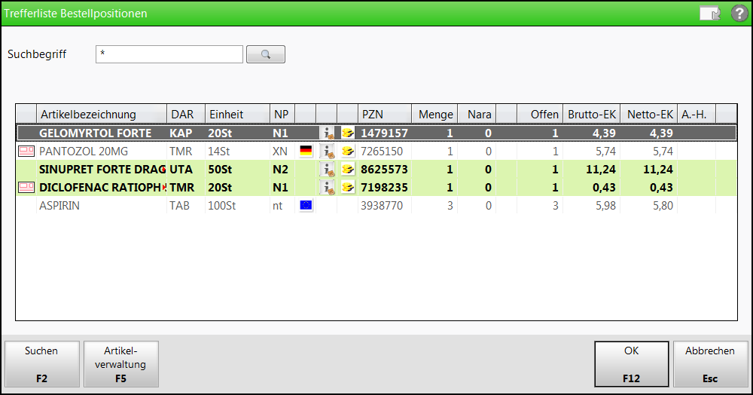Sort by PZN column header
Image resolution: width=753 pixels, height=395 pixels.
pyautogui.click(x=385, y=115)
